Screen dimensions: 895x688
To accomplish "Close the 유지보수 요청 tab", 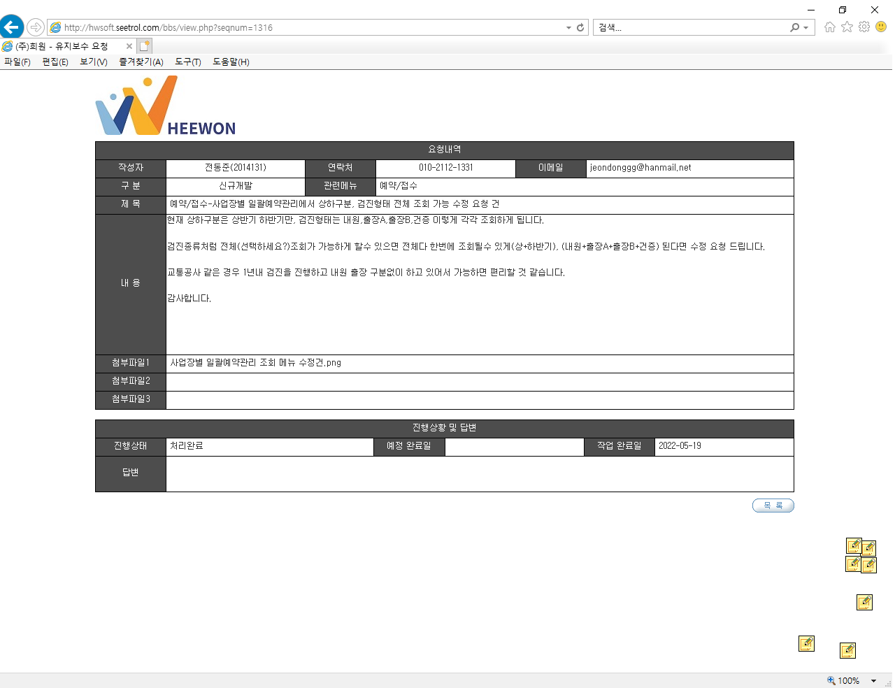I will (129, 46).
